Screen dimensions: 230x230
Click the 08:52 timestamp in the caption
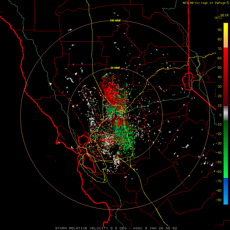(x=171, y=228)
